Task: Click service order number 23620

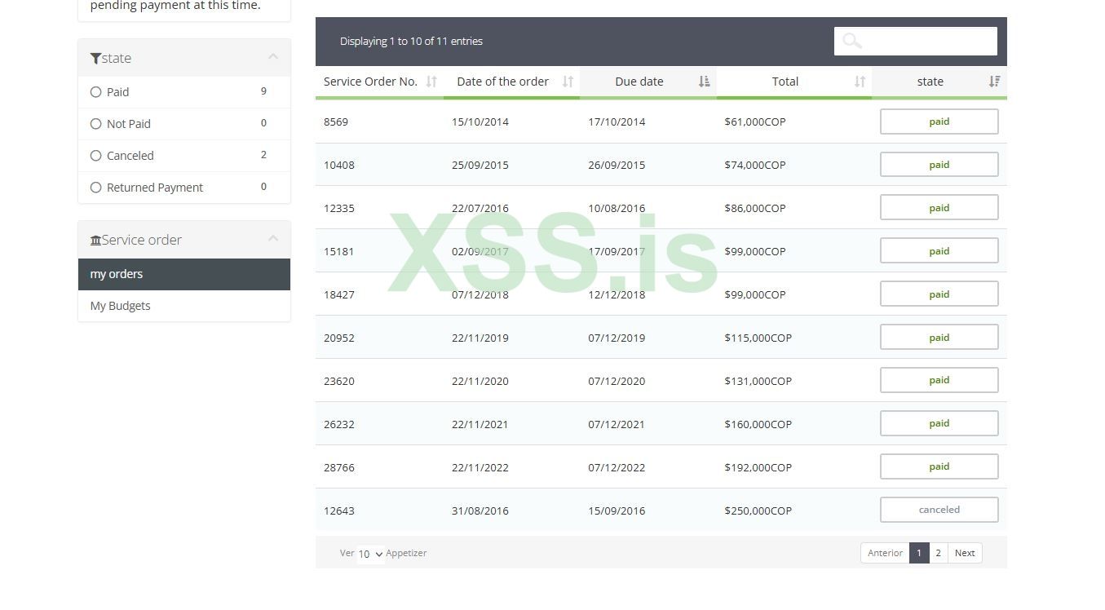Action: [x=339, y=382]
